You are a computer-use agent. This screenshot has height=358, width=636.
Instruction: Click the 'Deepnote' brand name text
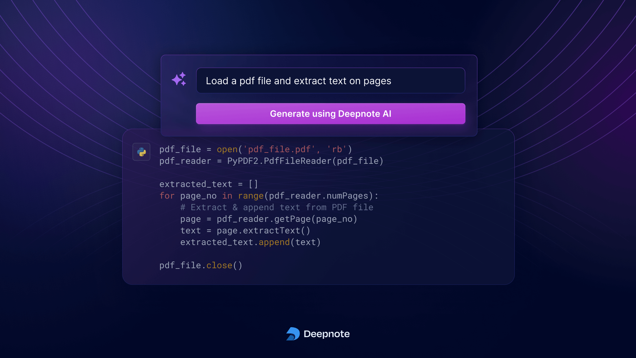tap(327, 334)
